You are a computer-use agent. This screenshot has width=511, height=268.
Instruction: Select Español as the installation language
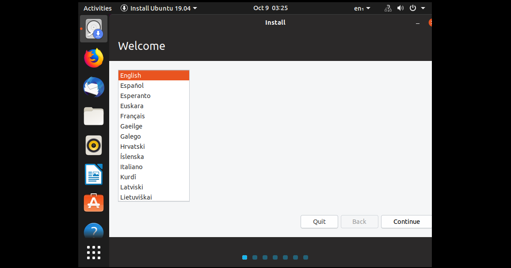click(131, 85)
